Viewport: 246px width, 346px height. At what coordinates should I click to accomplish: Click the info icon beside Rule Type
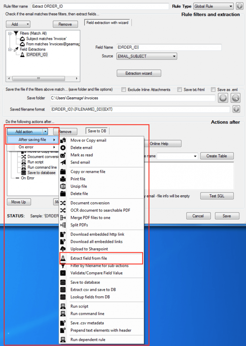240,6
